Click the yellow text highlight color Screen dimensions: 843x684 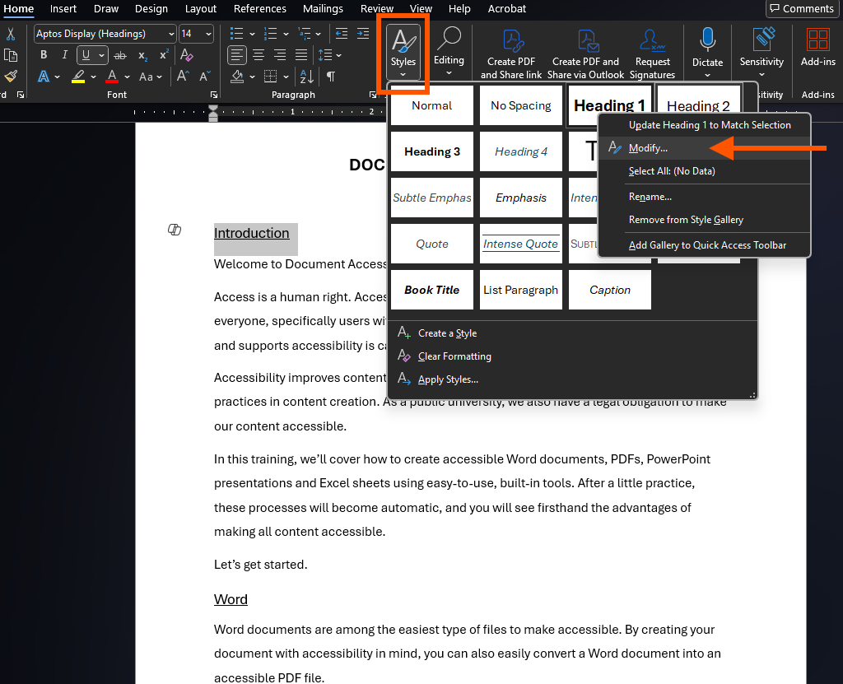(x=78, y=77)
